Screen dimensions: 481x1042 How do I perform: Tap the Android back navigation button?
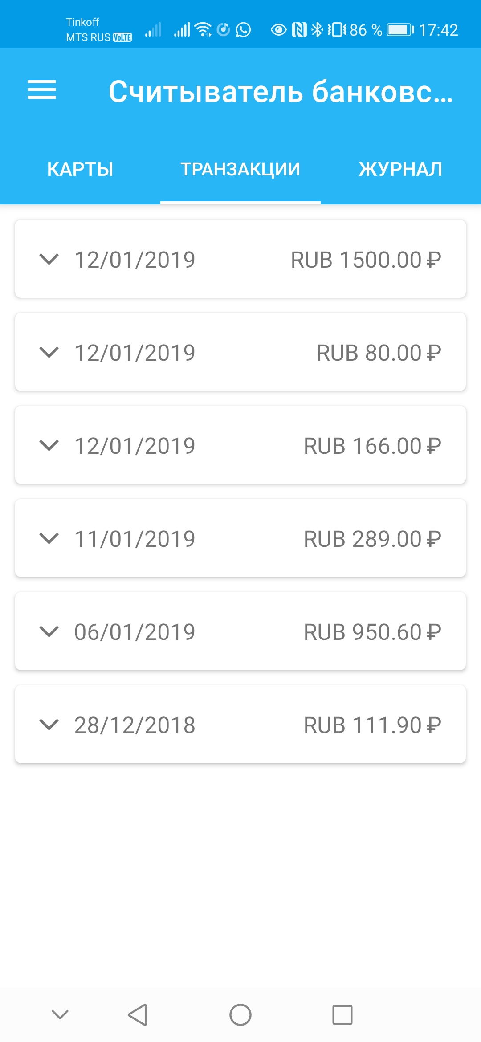(x=138, y=1015)
